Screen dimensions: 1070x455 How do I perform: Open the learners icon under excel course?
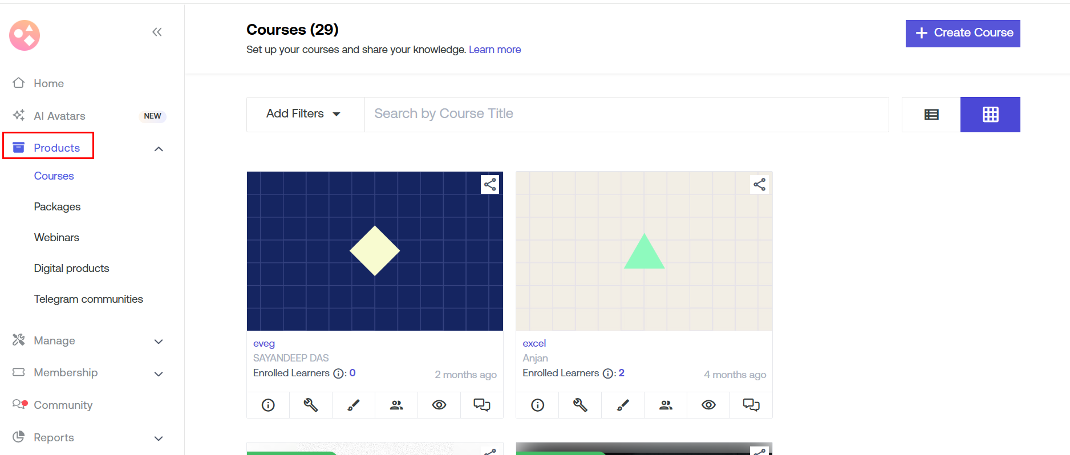[x=666, y=405]
